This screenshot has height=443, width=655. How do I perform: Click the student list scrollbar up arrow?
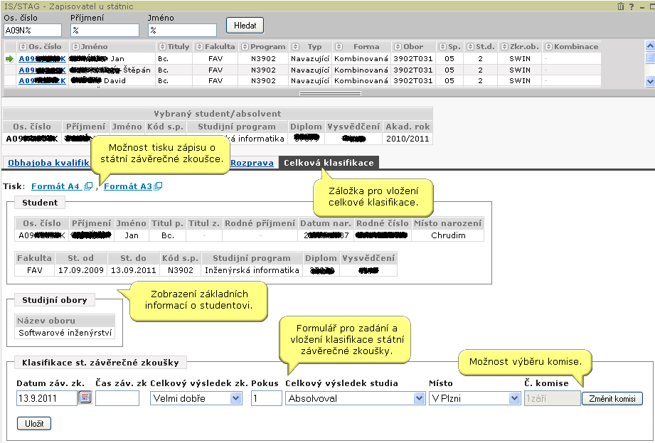[650, 45]
